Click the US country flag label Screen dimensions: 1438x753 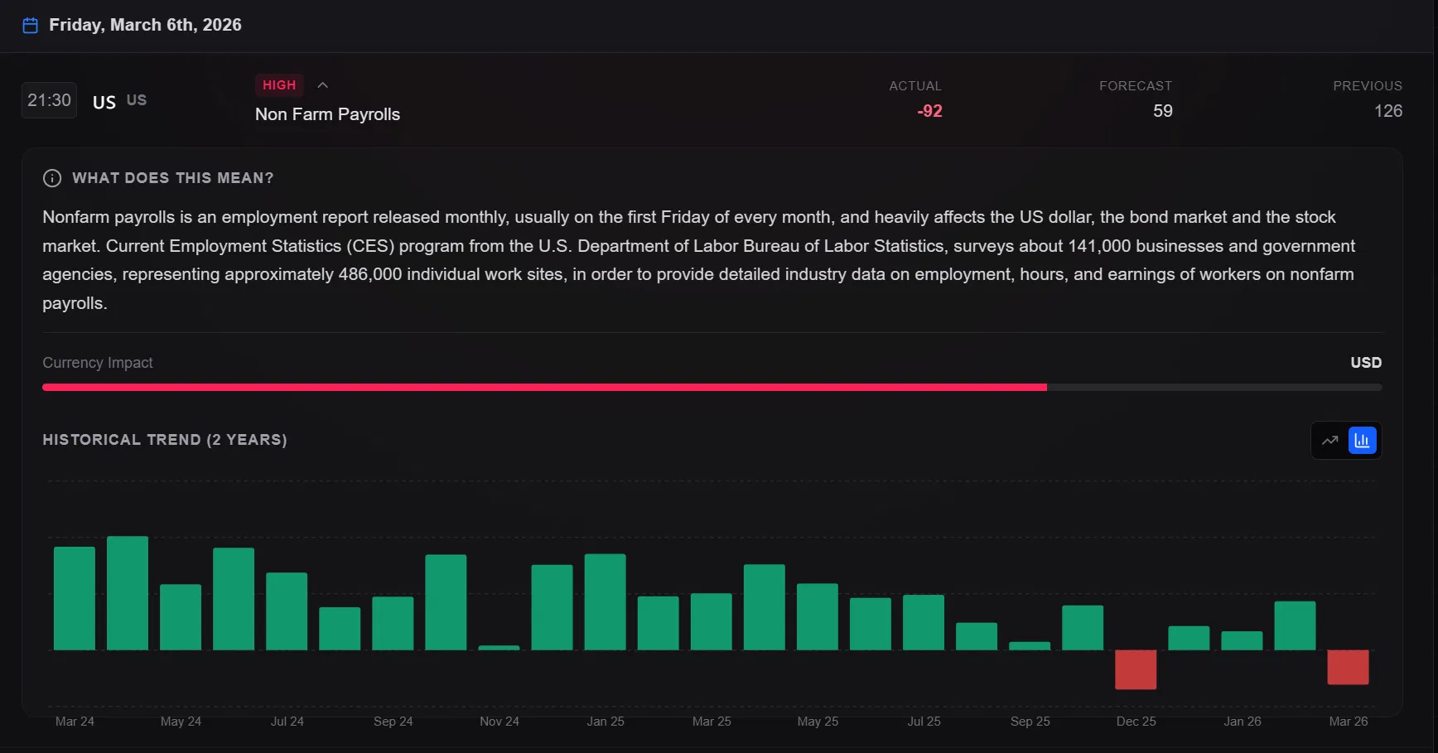pos(104,102)
